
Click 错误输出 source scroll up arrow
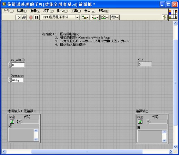(164, 132)
